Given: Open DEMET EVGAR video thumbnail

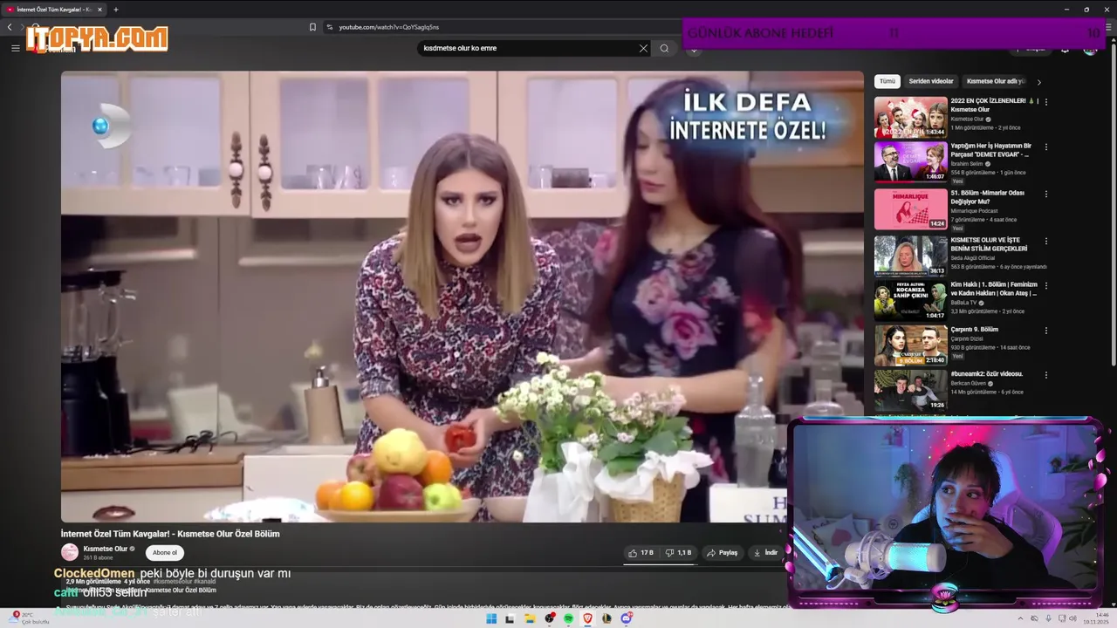Looking at the screenshot, I should click(x=910, y=162).
